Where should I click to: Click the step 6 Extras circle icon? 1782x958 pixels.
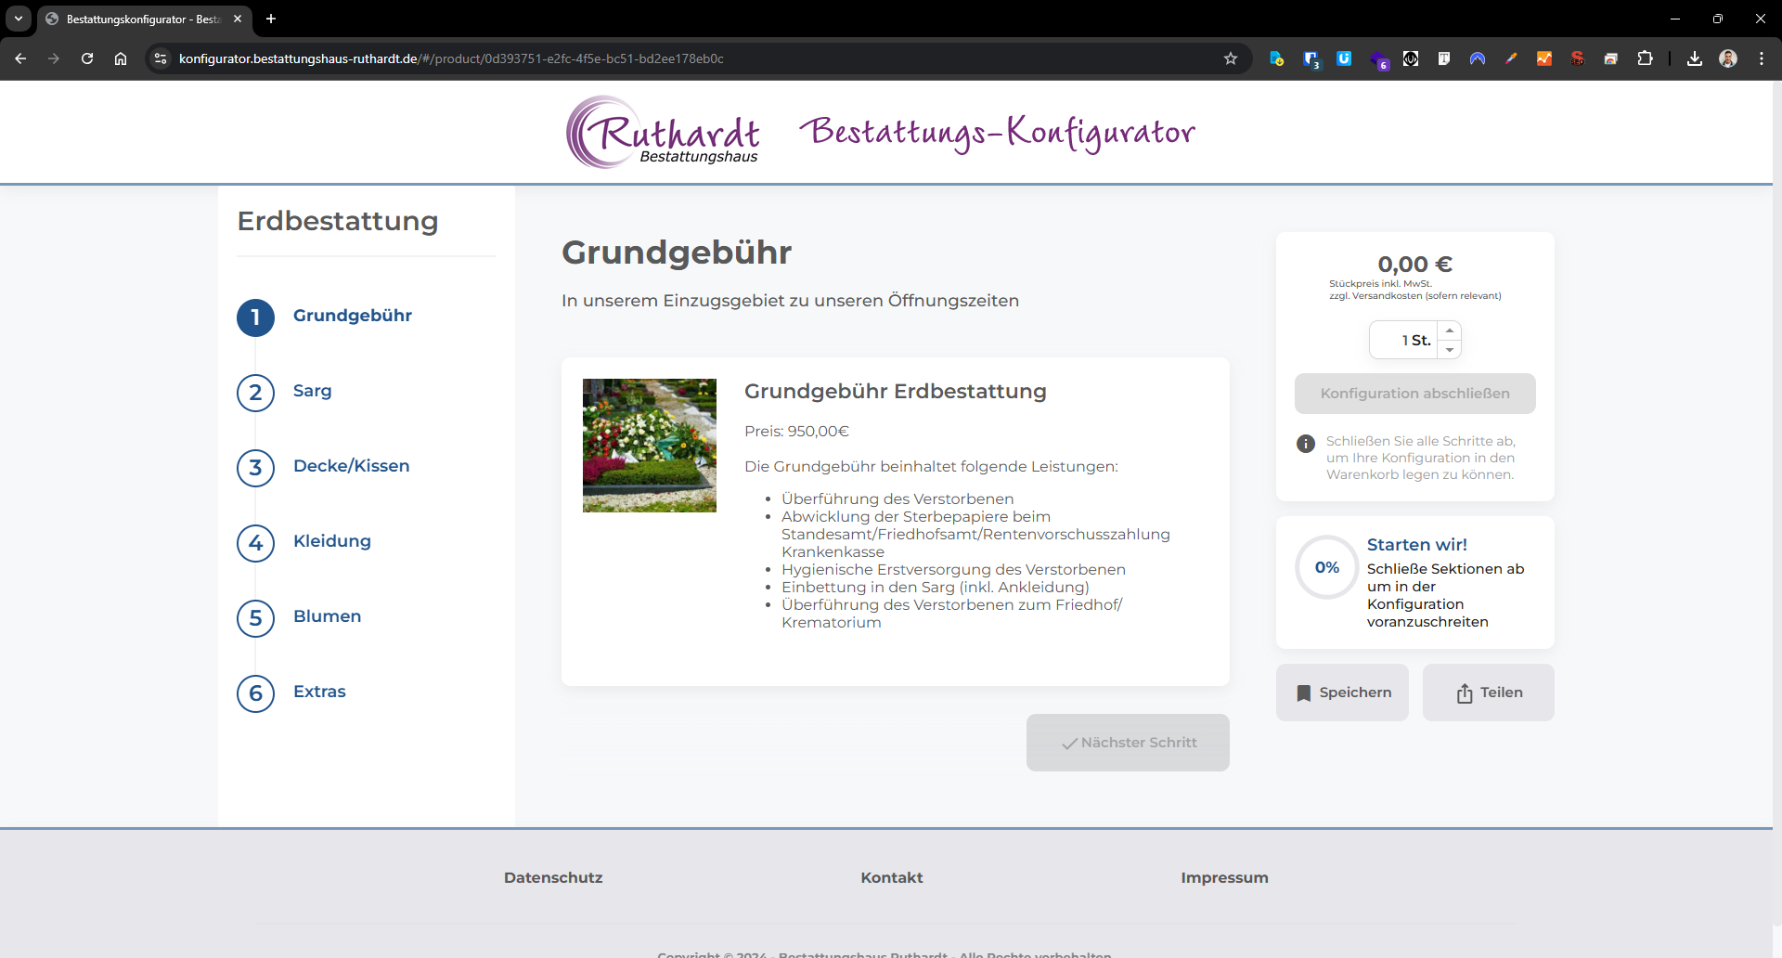coord(255,693)
